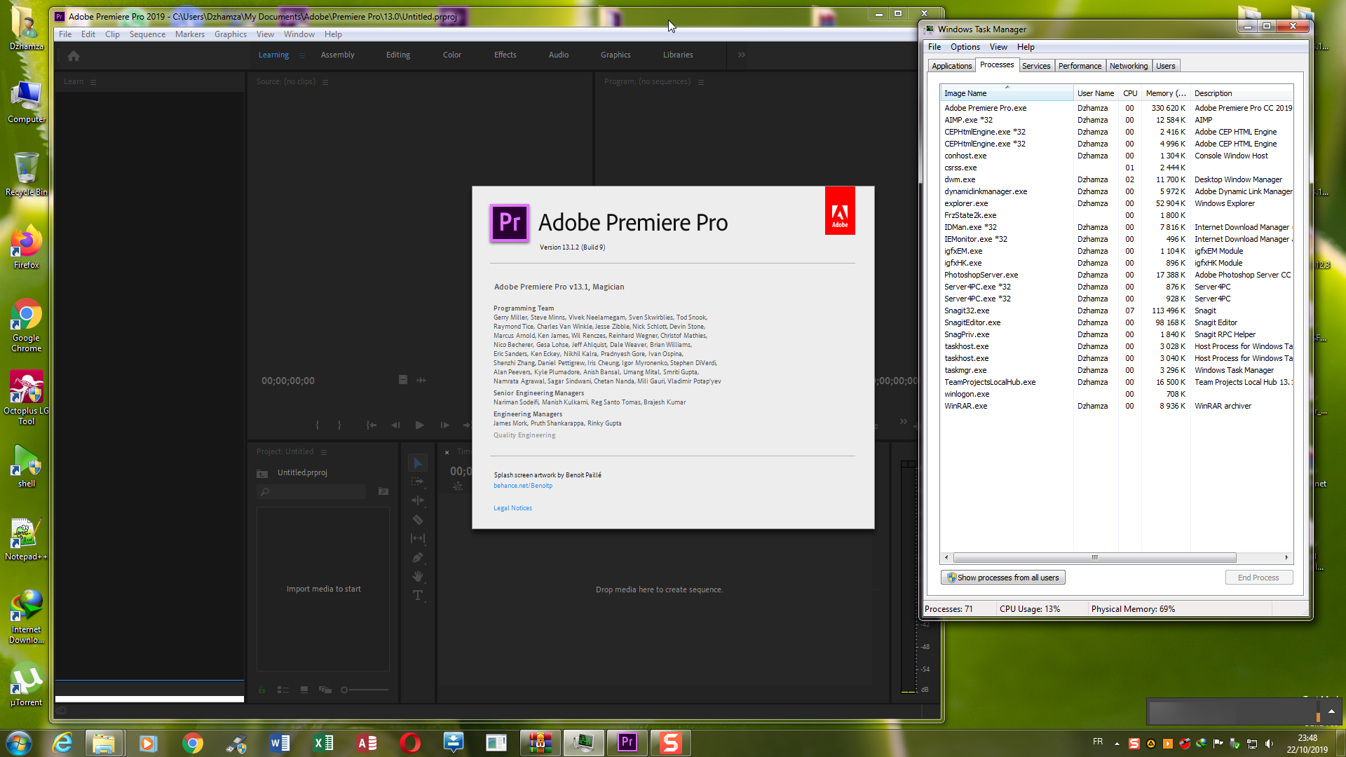
Task: Select the Razor tool
Action: (418, 519)
